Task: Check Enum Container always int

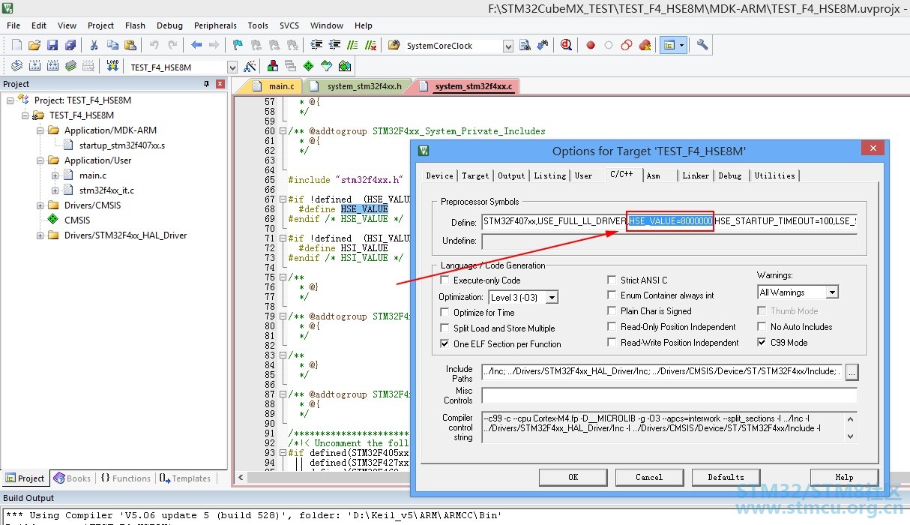Action: pos(613,295)
